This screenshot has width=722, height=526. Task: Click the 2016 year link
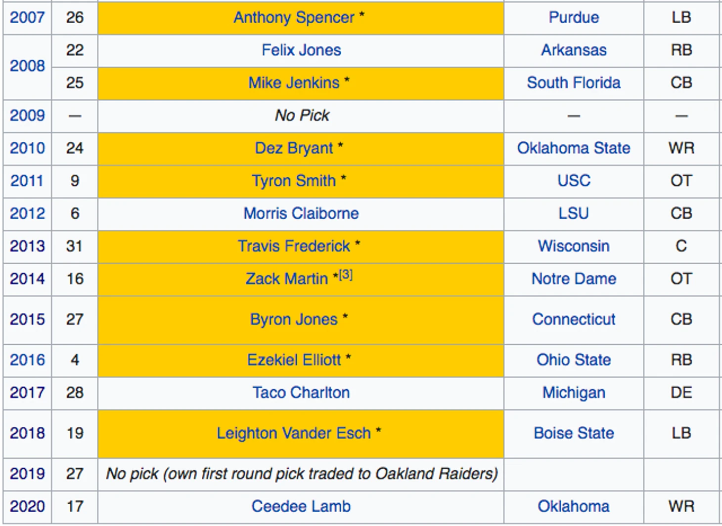(27, 360)
